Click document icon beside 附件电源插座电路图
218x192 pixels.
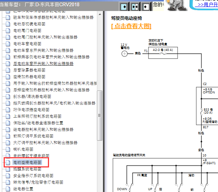click(8, 110)
